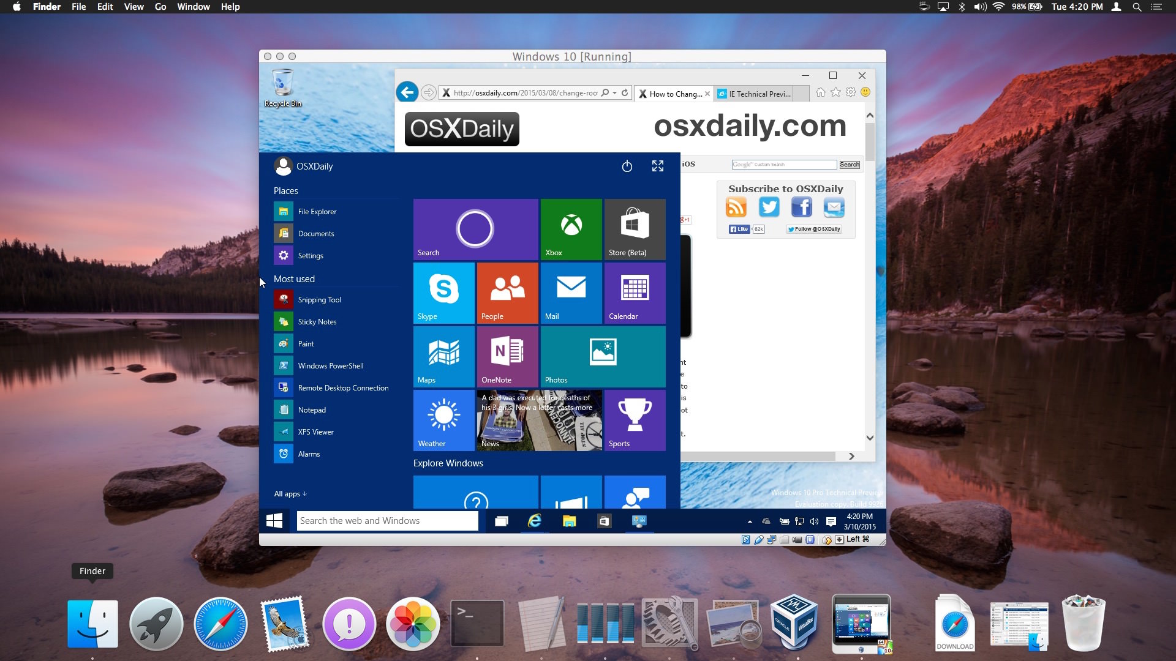Select the File menu in macOS menu bar
Image resolution: width=1176 pixels, height=661 pixels.
(x=79, y=7)
